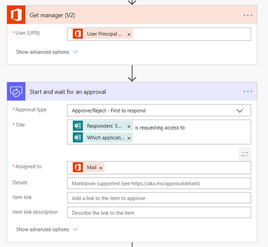Select the Start and wait for an approval title
This screenshot has width=268, height=247.
coord(68,92)
